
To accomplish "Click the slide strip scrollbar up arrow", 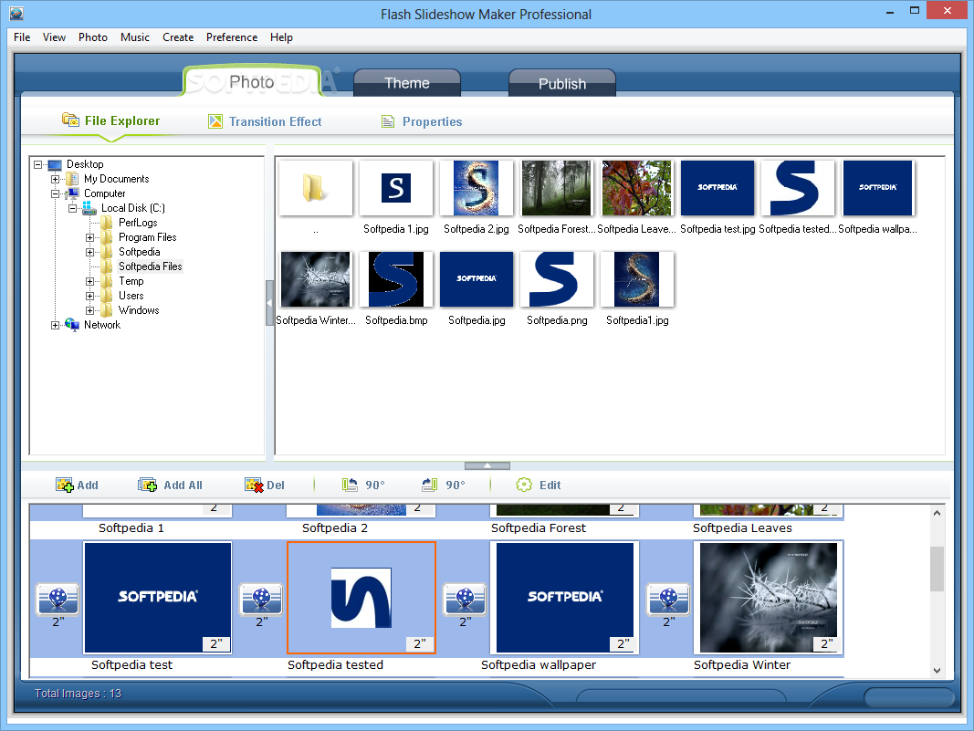I will tap(937, 513).
